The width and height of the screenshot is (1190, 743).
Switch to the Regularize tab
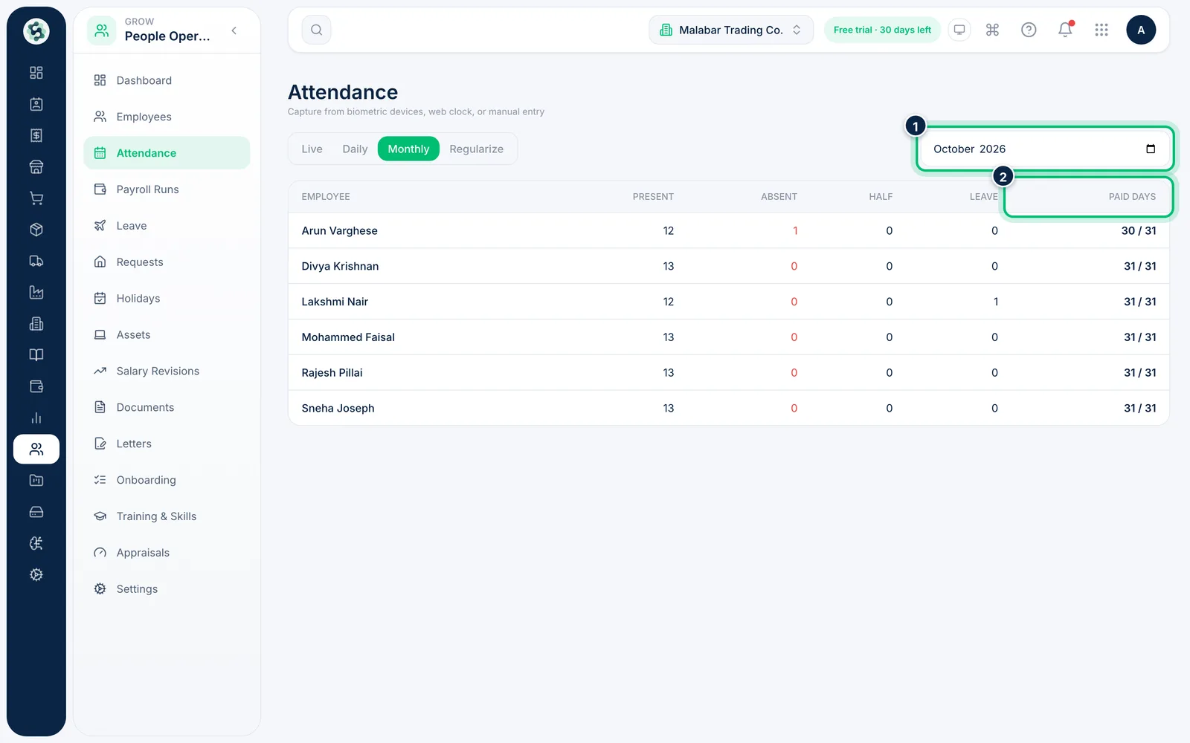click(x=476, y=149)
